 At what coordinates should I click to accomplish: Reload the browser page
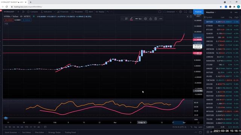pos(7,7)
